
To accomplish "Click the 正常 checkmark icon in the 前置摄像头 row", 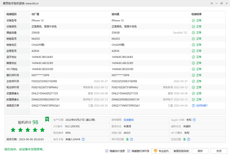I will [x=193, y=100].
